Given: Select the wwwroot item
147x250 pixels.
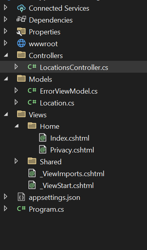Looking at the screenshot, I should [43, 44].
